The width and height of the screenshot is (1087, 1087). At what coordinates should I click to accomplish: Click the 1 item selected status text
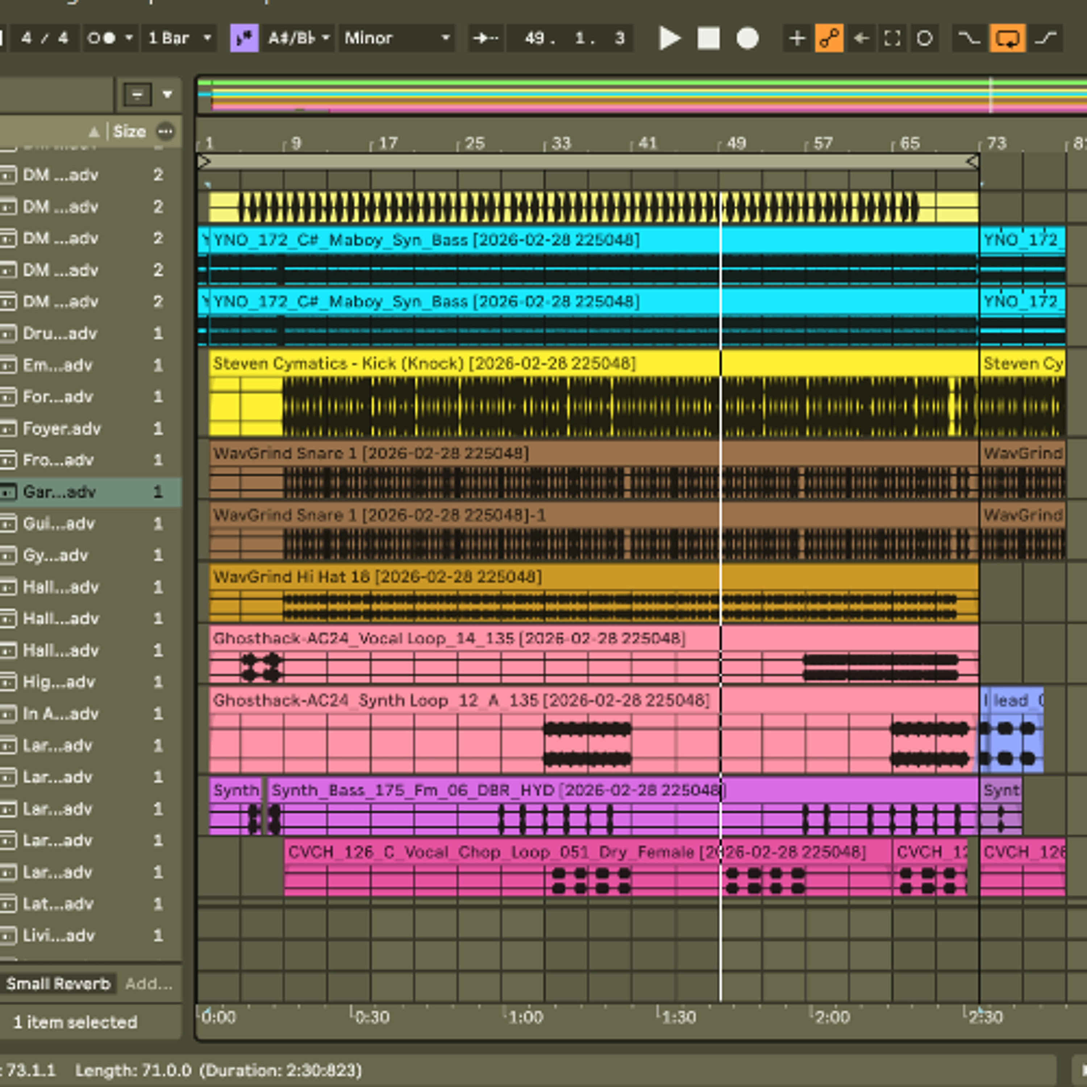click(75, 1022)
